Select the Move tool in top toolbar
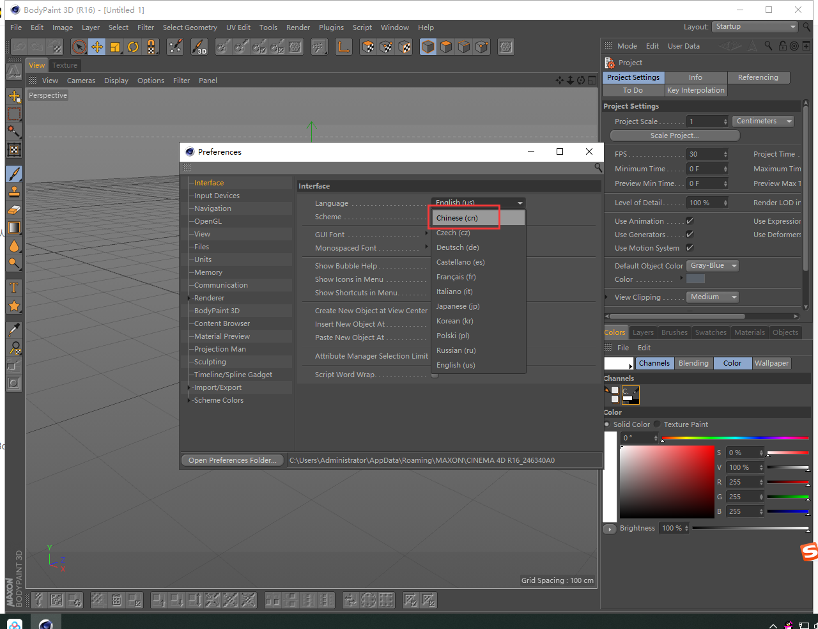The image size is (818, 629). [x=97, y=47]
